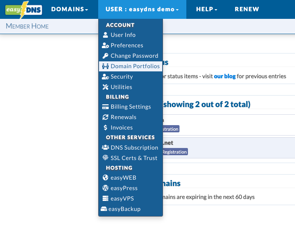Open the DOMAINS dropdown menu
The height and width of the screenshot is (229, 295).
click(70, 9)
